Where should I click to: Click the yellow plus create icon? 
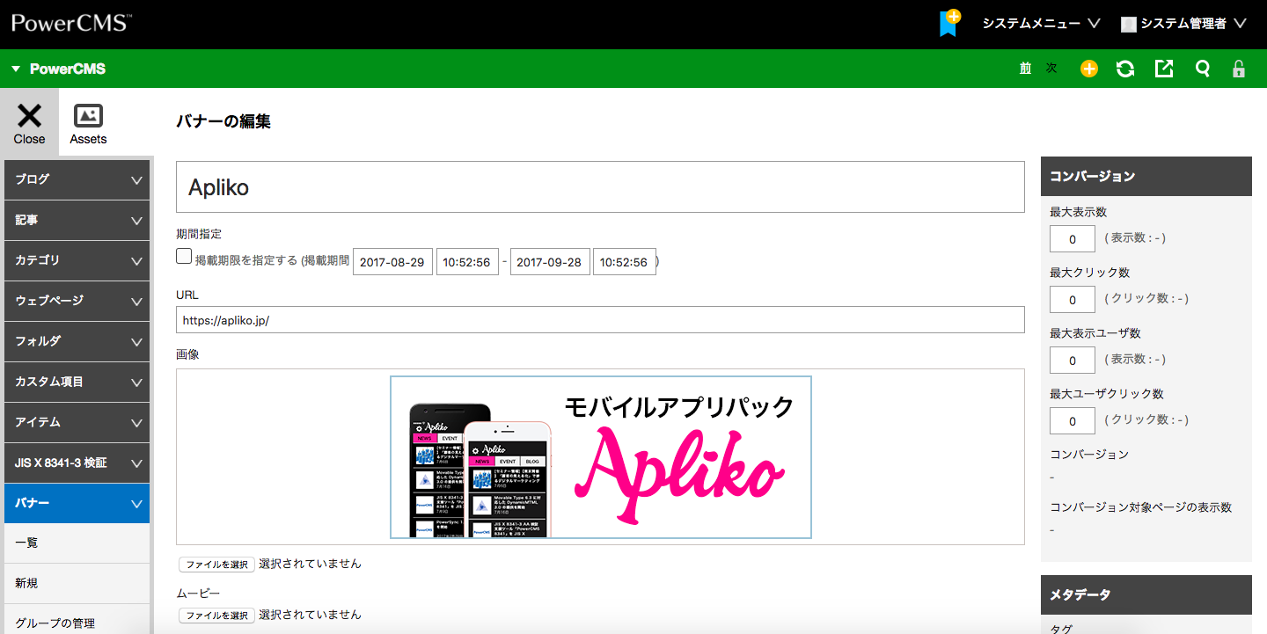[1089, 69]
